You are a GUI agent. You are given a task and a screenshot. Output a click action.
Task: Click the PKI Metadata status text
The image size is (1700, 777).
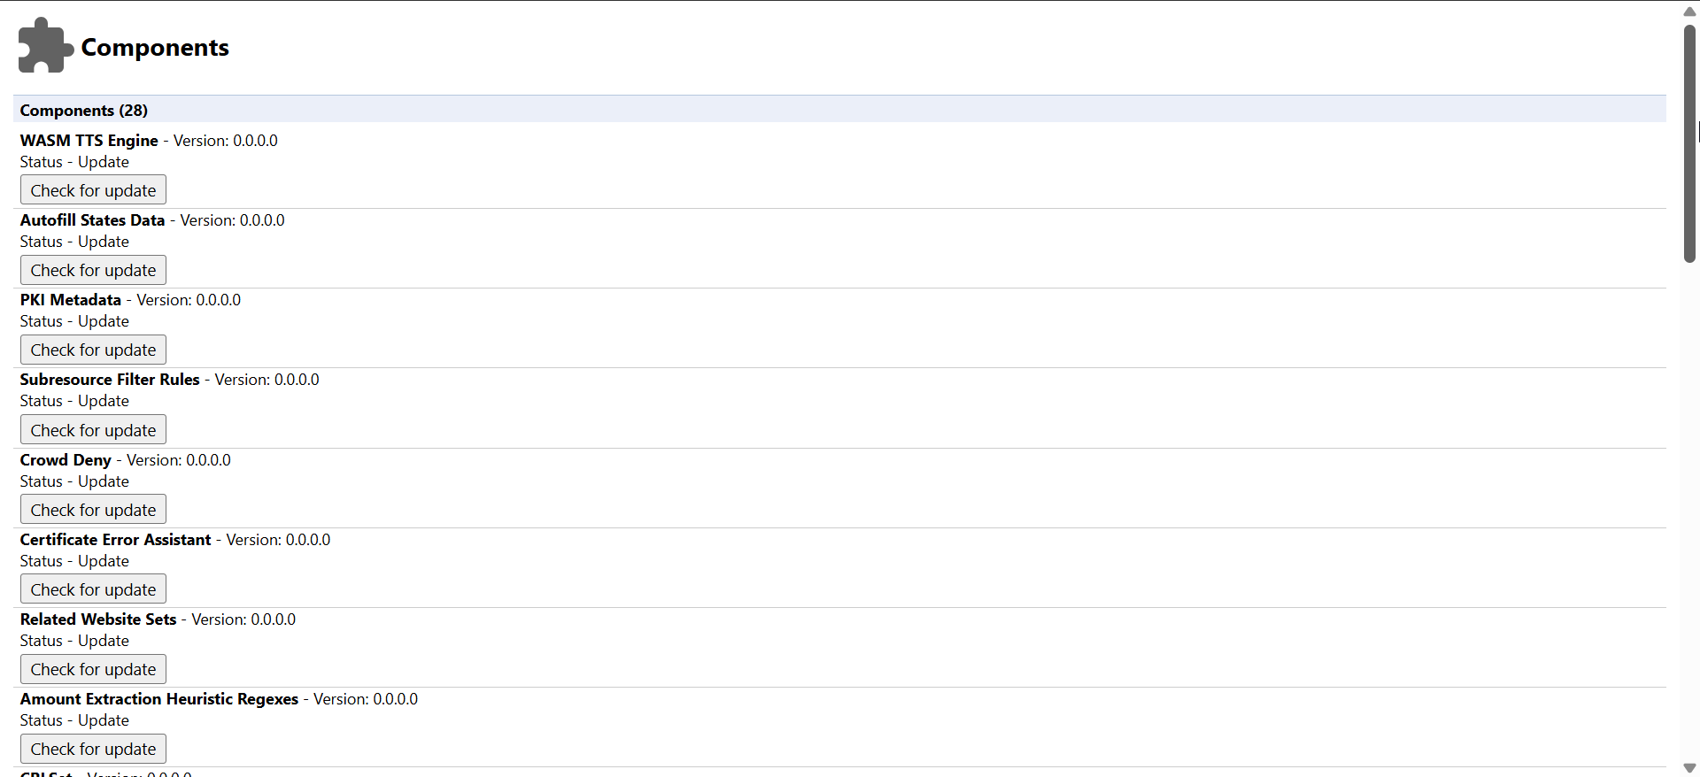[x=74, y=321]
